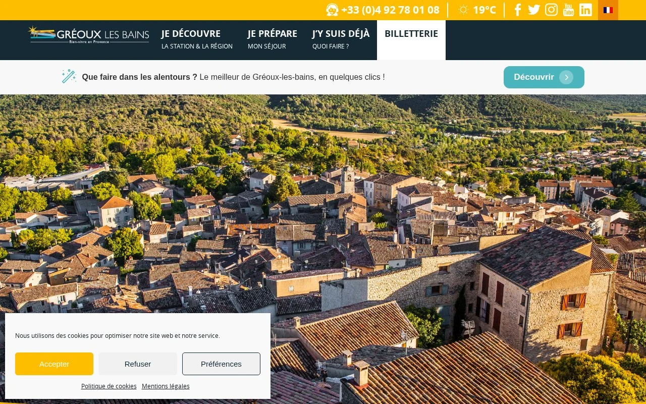Click the 19°C temperature reading
Viewport: 646px width, 404px height.
(484, 10)
